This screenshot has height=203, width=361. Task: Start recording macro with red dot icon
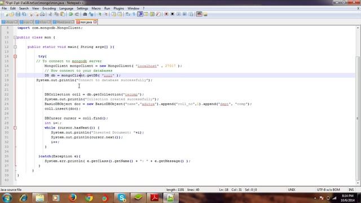[166, 14]
